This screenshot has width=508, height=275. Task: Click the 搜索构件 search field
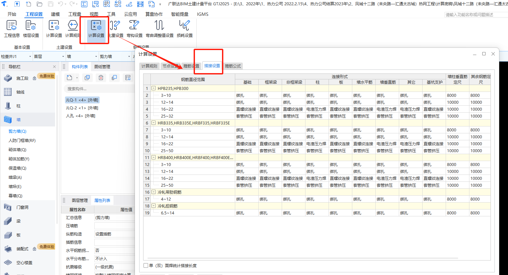[x=99, y=89]
